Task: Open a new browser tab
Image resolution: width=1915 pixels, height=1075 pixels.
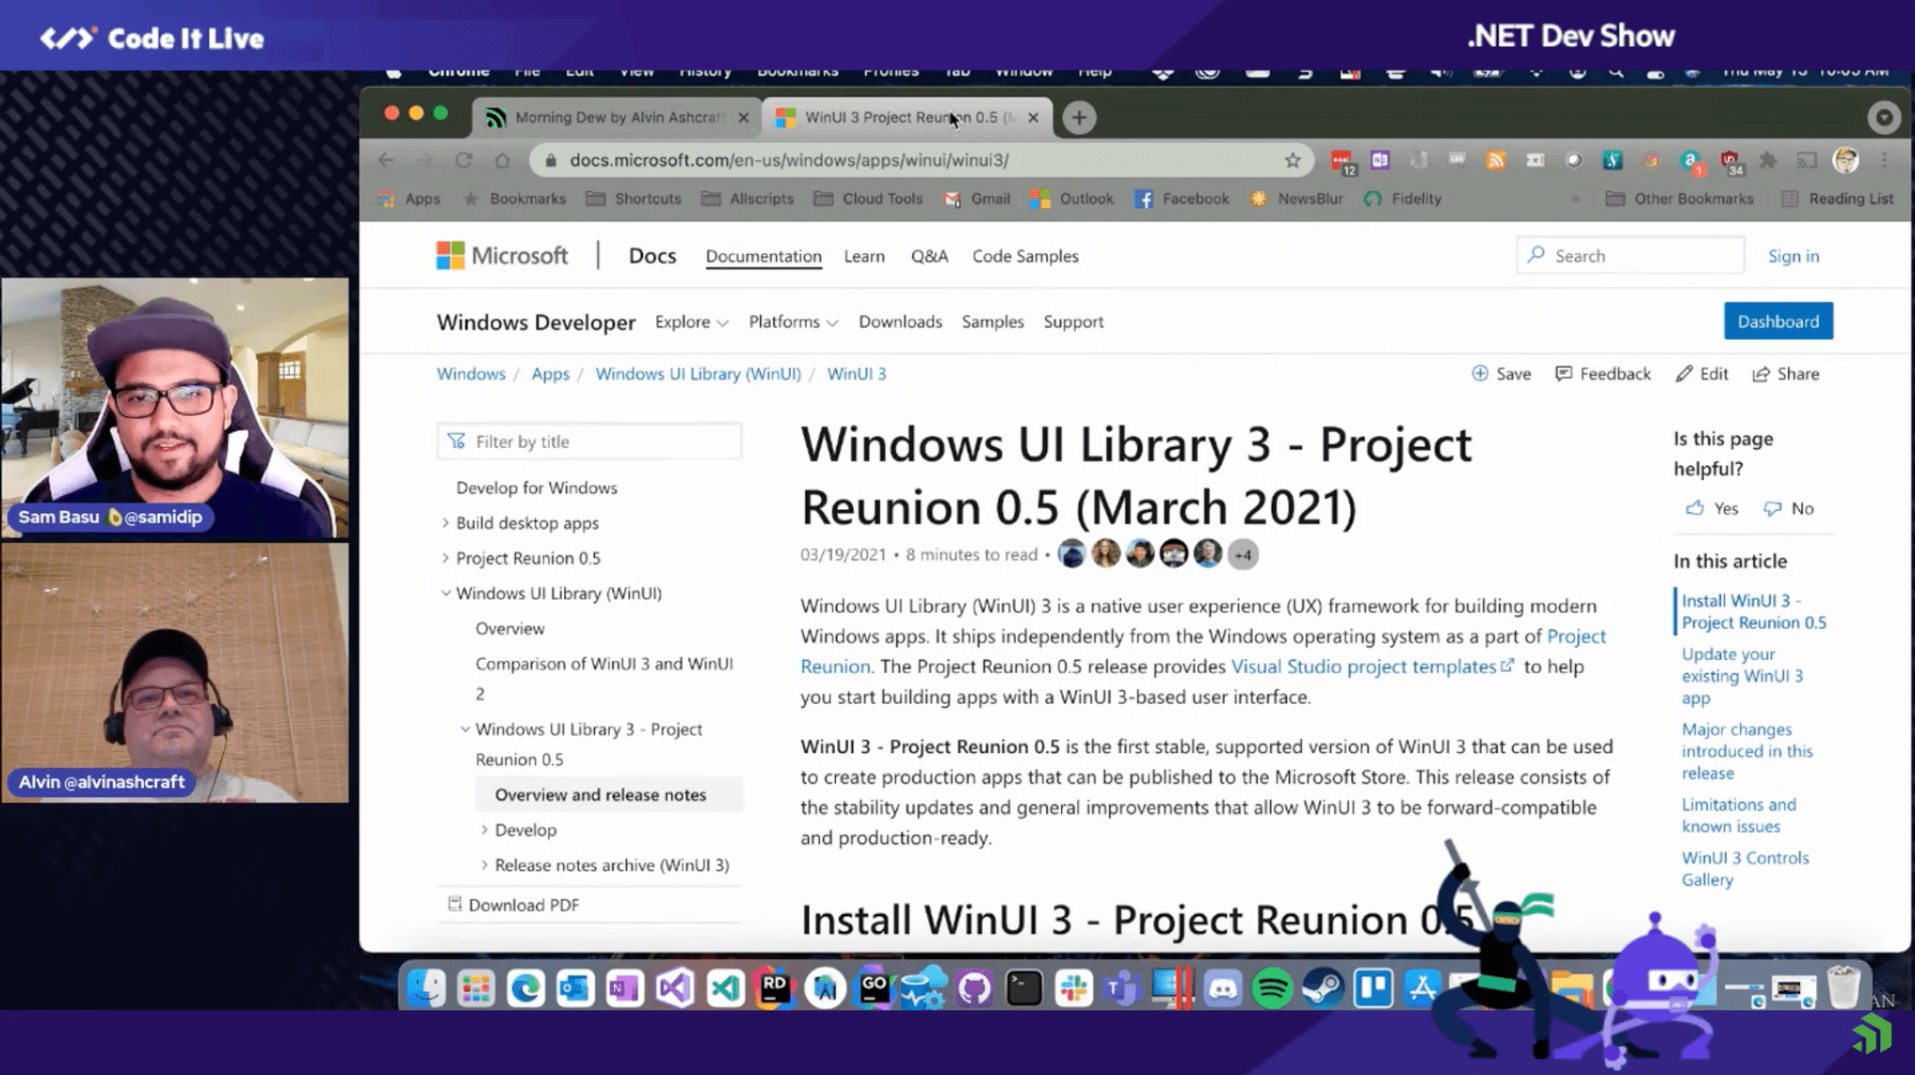Action: [1079, 118]
